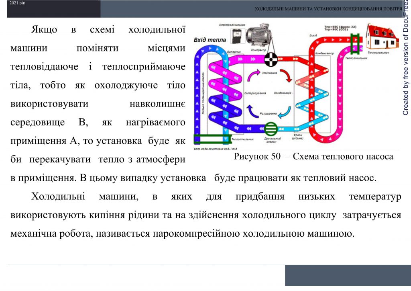
Task: Toggle the Вхід тепла label
Action: (210, 39)
